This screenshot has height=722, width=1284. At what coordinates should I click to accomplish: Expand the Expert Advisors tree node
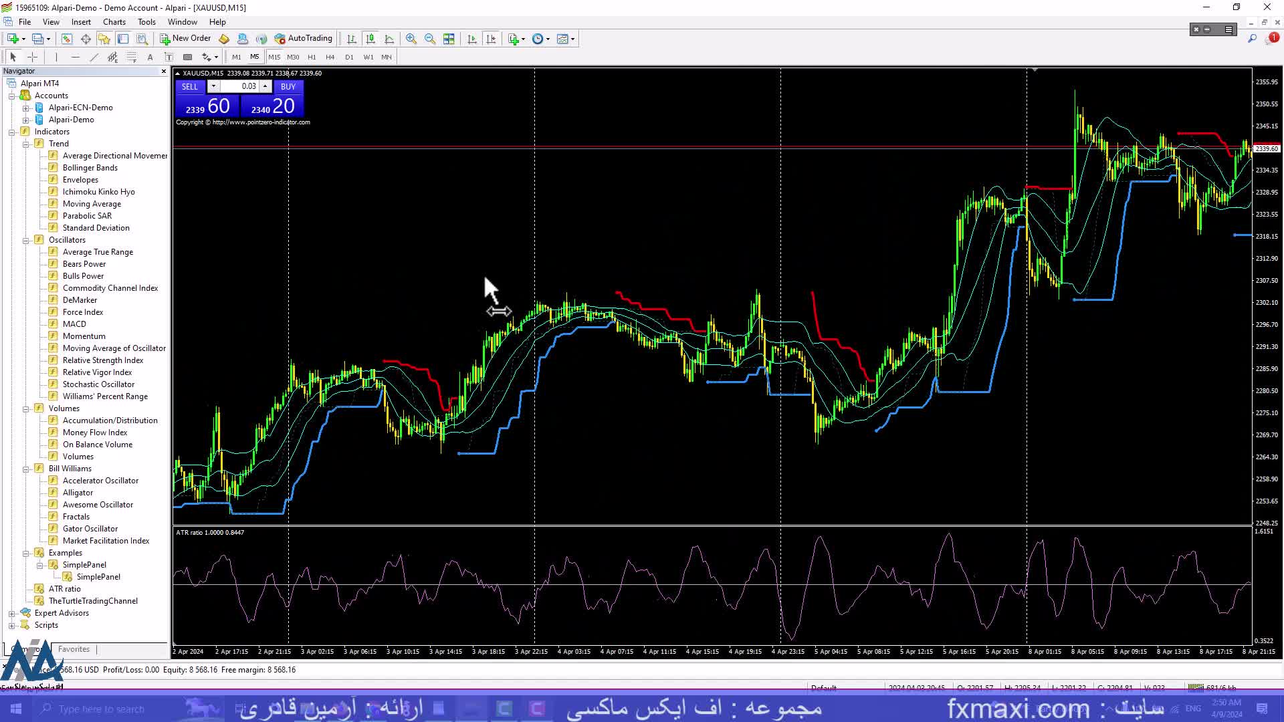tap(11, 613)
